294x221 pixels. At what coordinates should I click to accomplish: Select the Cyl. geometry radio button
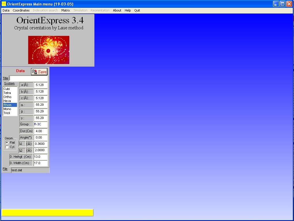(x=7, y=147)
